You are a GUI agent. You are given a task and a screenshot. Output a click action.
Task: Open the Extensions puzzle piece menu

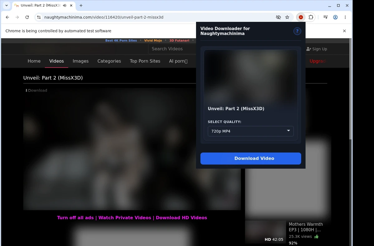(311, 17)
